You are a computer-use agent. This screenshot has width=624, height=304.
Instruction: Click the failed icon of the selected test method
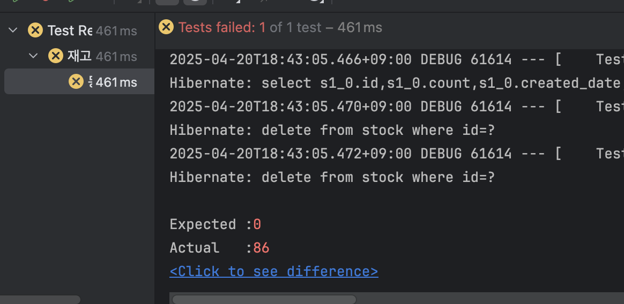[76, 81]
